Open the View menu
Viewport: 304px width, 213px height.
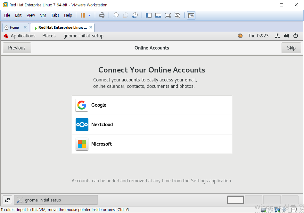click(x=31, y=15)
